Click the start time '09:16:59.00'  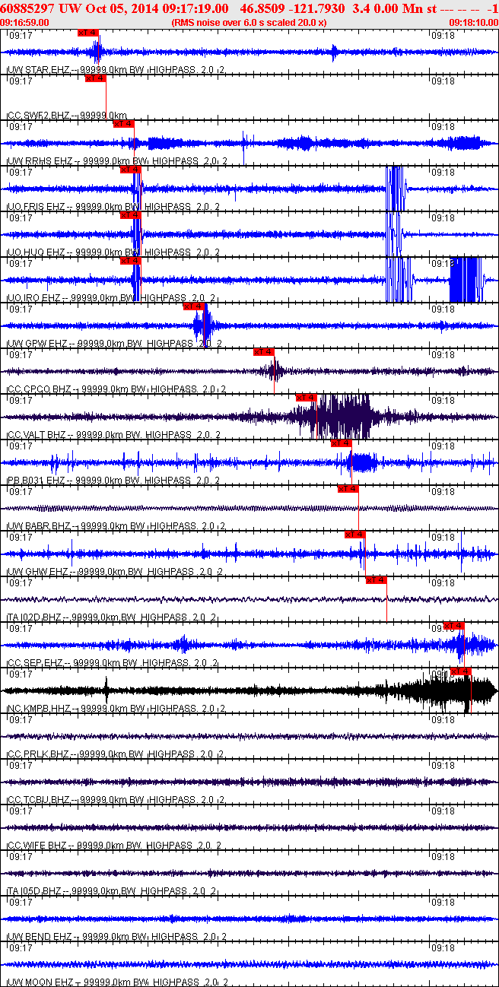click(x=25, y=22)
